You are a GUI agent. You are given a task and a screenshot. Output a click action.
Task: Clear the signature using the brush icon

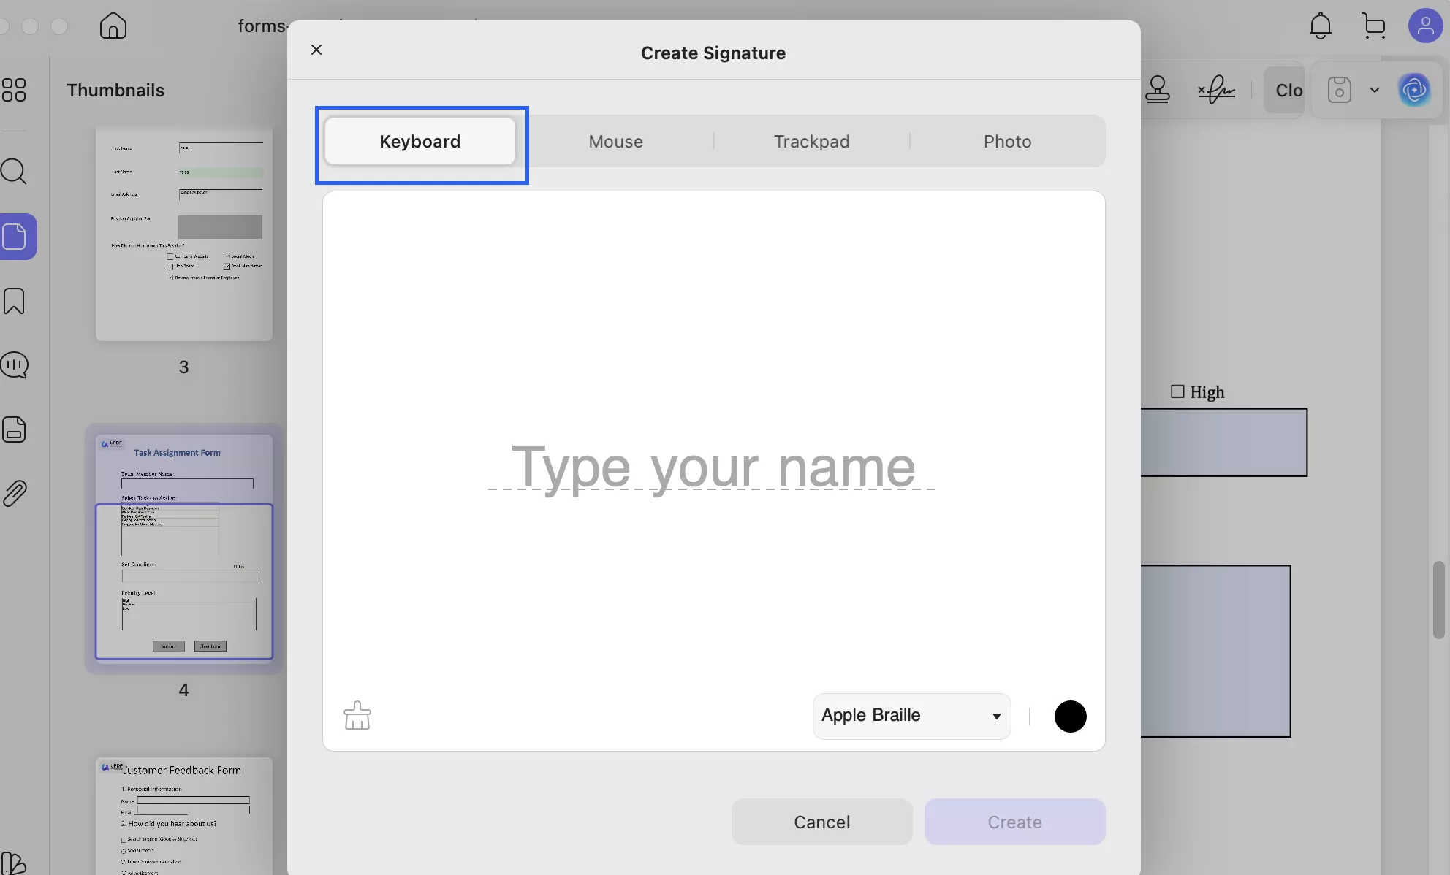[357, 715]
